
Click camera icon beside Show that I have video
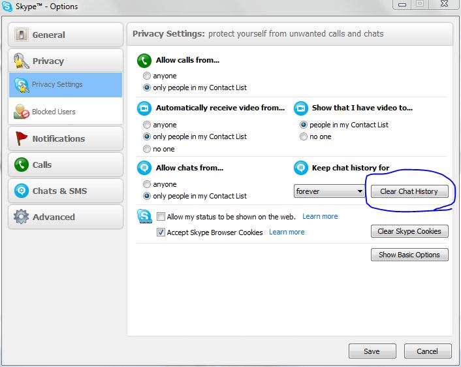click(x=301, y=108)
